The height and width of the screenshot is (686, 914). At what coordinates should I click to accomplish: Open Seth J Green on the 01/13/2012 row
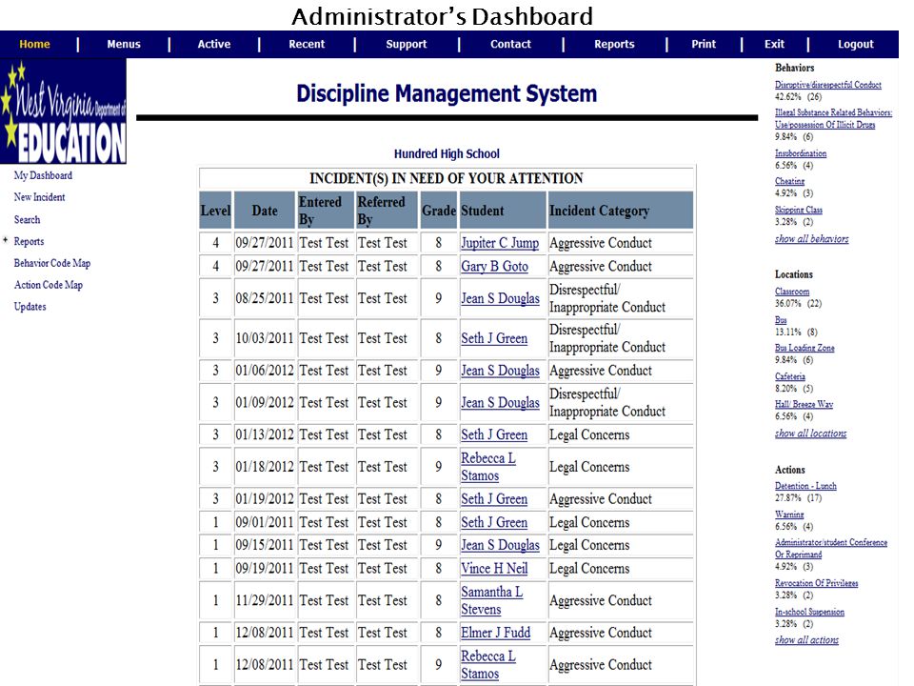tap(494, 435)
